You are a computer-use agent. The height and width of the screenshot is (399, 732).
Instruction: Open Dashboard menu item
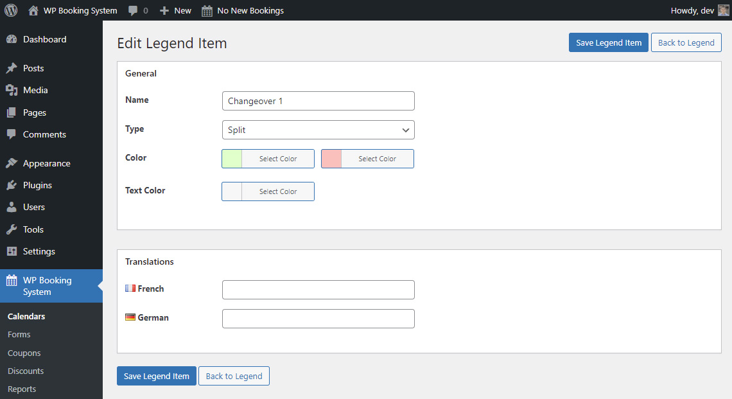[x=45, y=39]
